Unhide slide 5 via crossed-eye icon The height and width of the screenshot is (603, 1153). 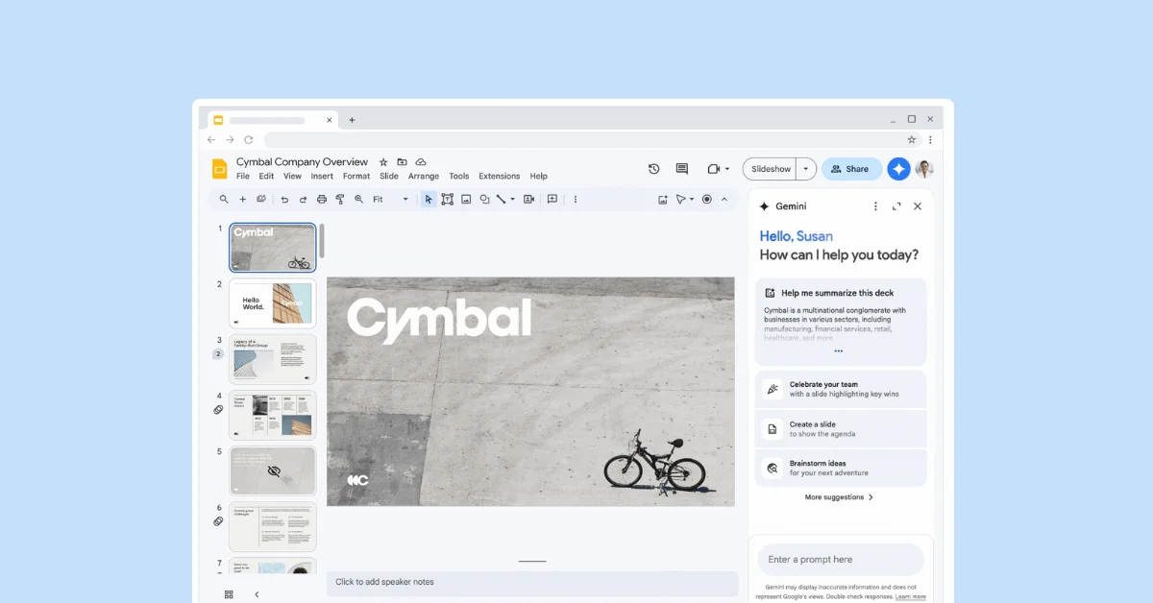point(274,471)
